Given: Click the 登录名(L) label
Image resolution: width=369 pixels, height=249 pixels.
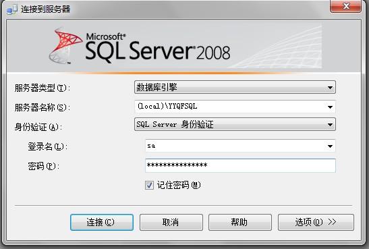Looking at the screenshot, I should (48, 146).
